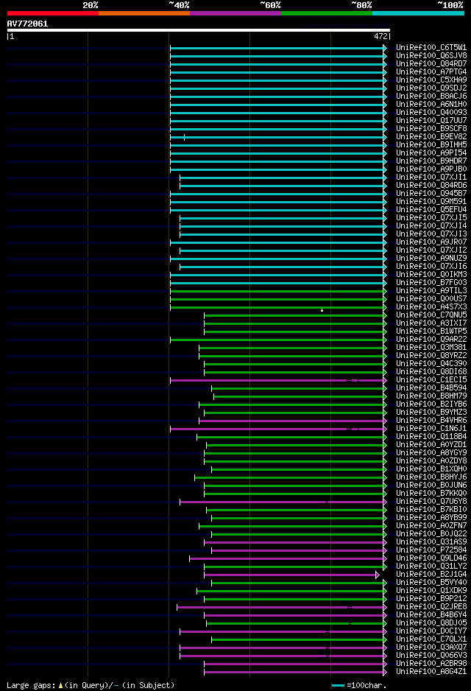Select the UniRef100_Q3AXQ7 label
The image size is (471, 691).
tap(431, 647)
